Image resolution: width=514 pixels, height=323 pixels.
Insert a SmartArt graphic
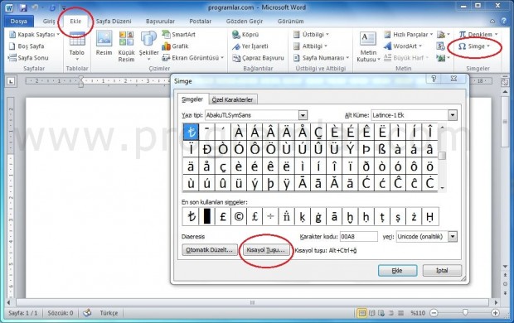click(179, 35)
